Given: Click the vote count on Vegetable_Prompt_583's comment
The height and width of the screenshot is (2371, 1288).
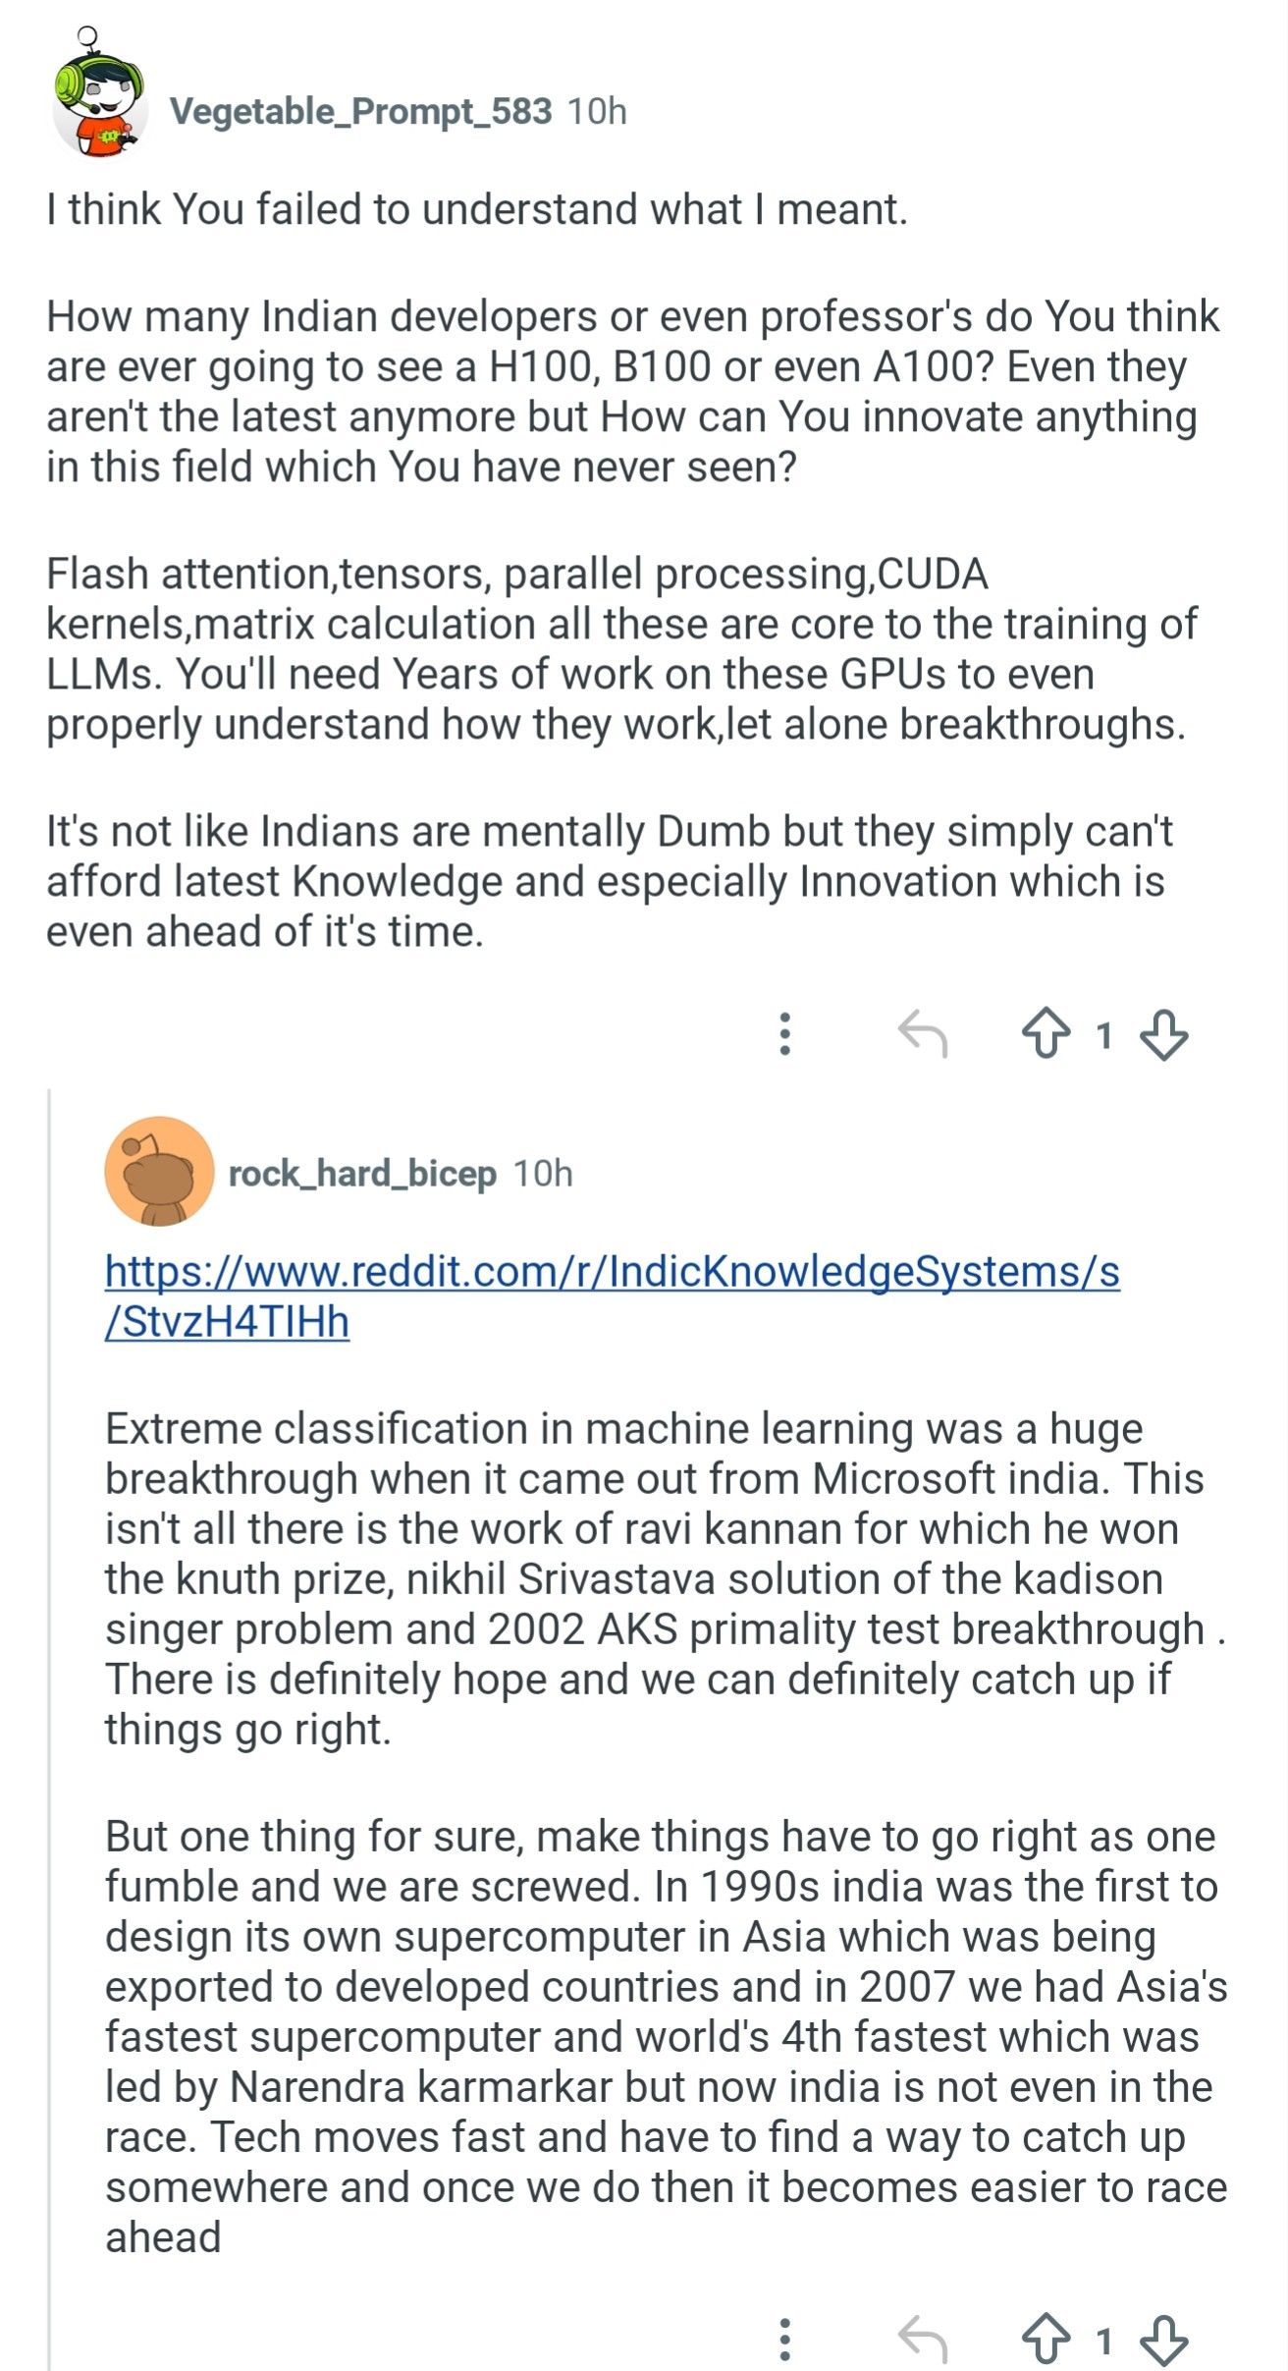Looking at the screenshot, I should [x=1104, y=1035].
